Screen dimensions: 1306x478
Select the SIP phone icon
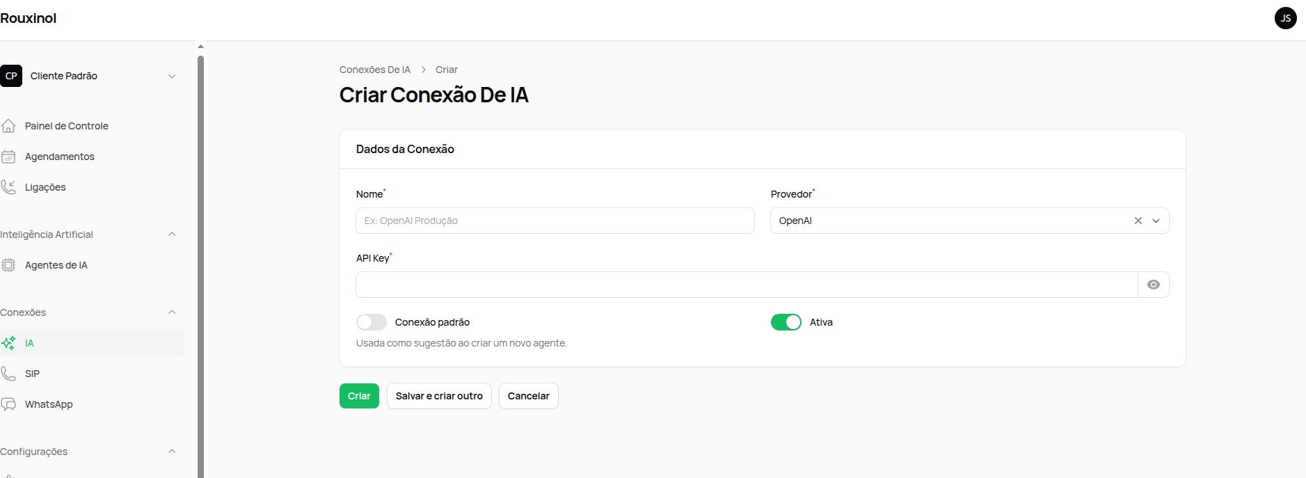(x=8, y=374)
